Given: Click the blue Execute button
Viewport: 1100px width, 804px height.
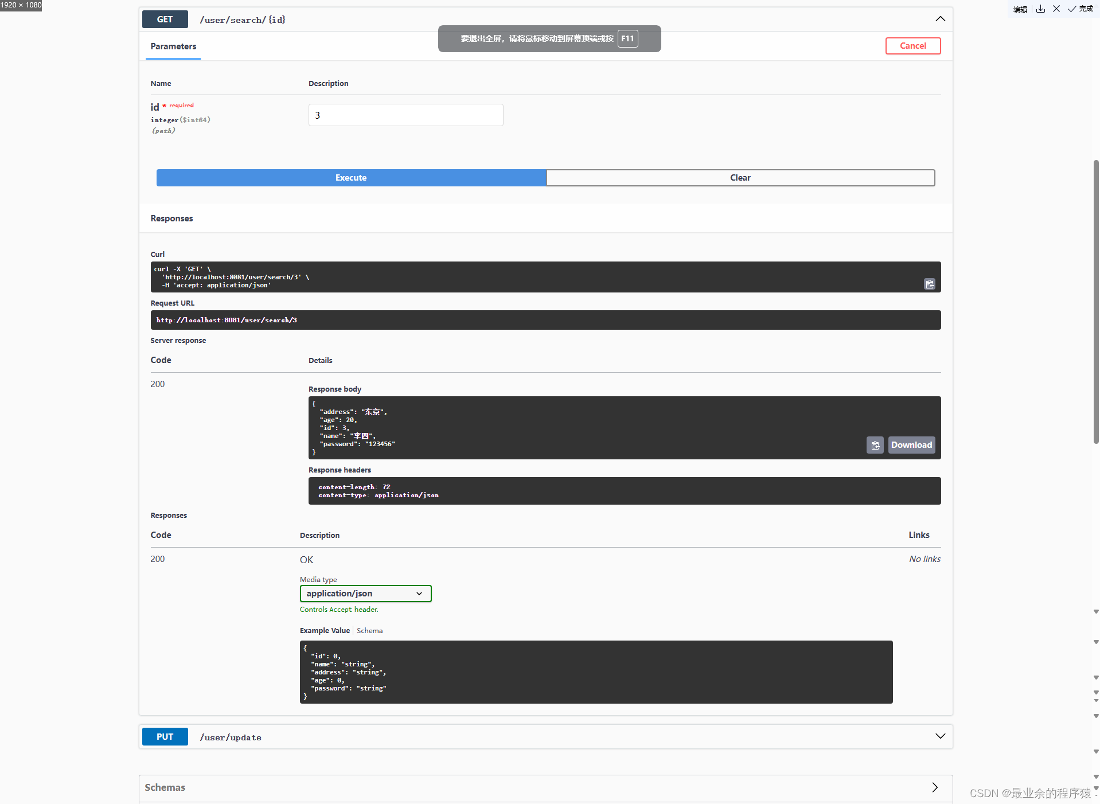Looking at the screenshot, I should pos(351,178).
